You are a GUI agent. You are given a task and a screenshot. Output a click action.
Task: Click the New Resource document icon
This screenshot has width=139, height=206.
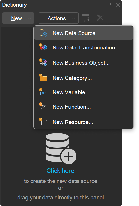click(x=43, y=122)
